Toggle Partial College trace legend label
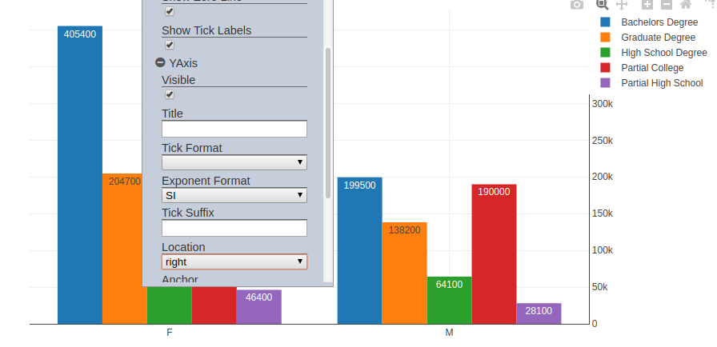 point(652,68)
